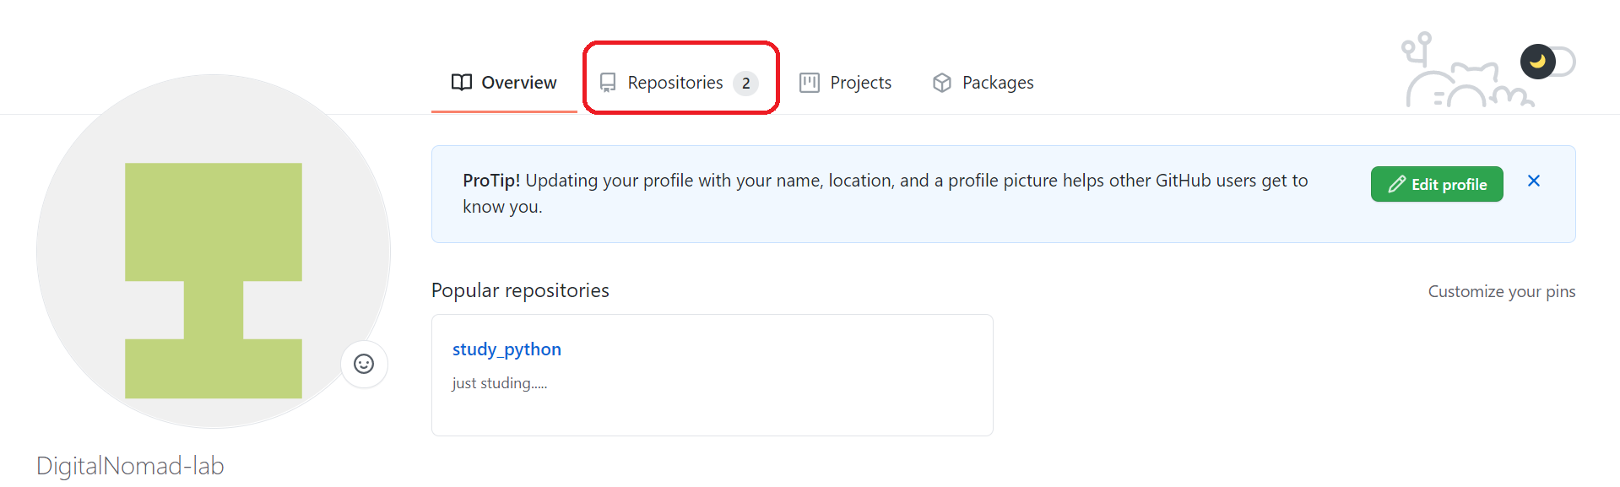This screenshot has height=487, width=1620.
Task: Click the Customize your pins link
Action: click(x=1501, y=291)
